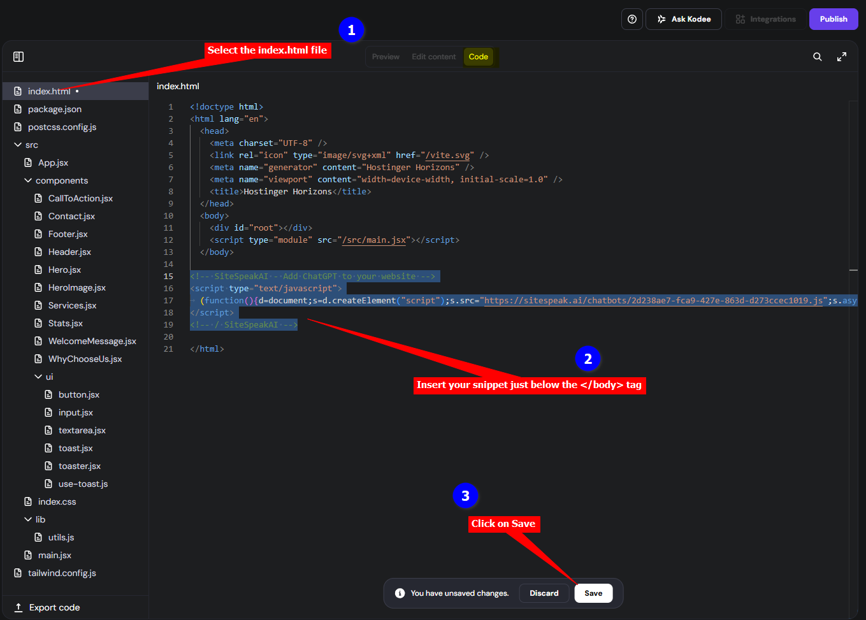Switch to the Preview tab

[x=386, y=57]
